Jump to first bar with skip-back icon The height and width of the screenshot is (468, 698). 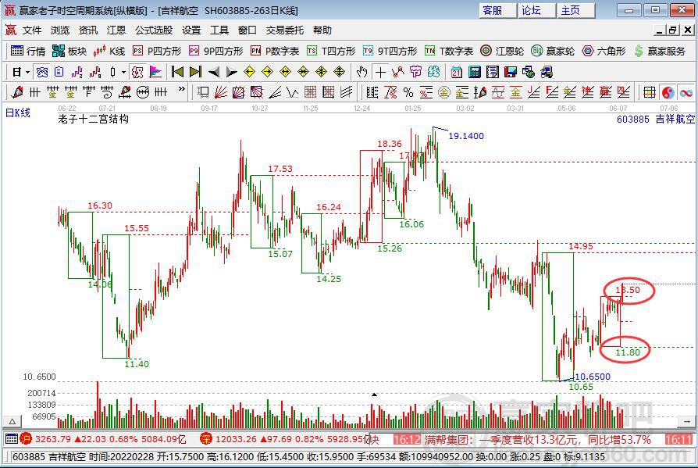pos(177,72)
